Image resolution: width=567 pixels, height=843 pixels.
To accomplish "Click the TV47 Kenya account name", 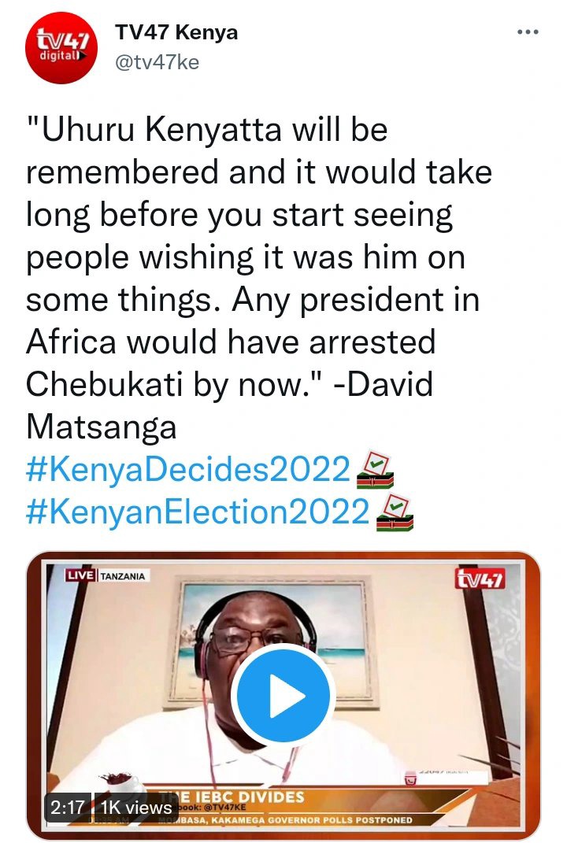I will tap(176, 33).
